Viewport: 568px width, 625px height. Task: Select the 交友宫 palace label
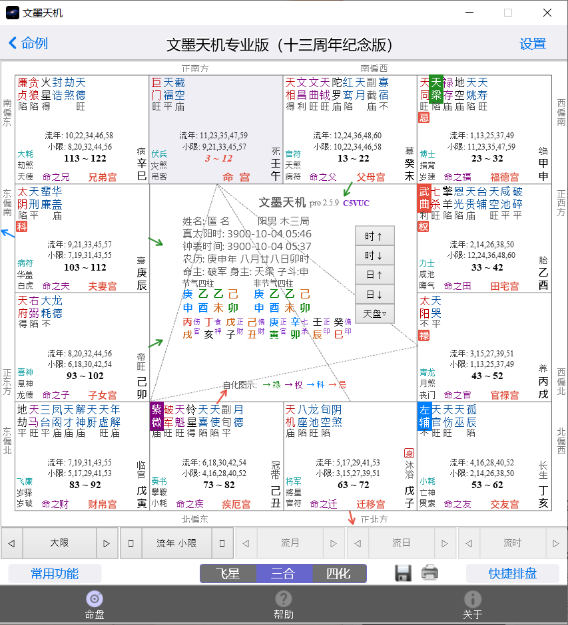(505, 504)
